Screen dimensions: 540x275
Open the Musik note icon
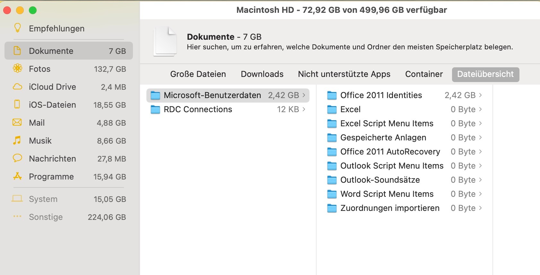click(17, 140)
